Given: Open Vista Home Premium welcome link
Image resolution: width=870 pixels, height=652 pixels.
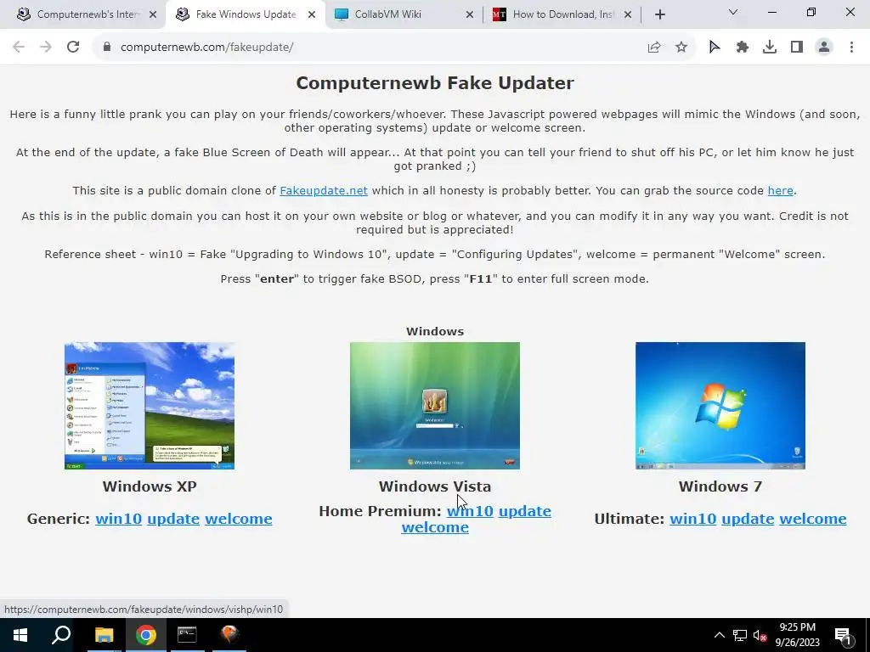Looking at the screenshot, I should pyautogui.click(x=435, y=526).
